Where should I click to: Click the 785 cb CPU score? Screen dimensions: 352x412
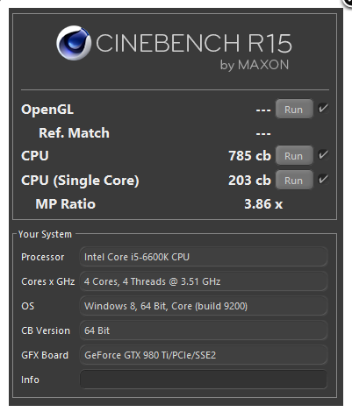(x=249, y=156)
